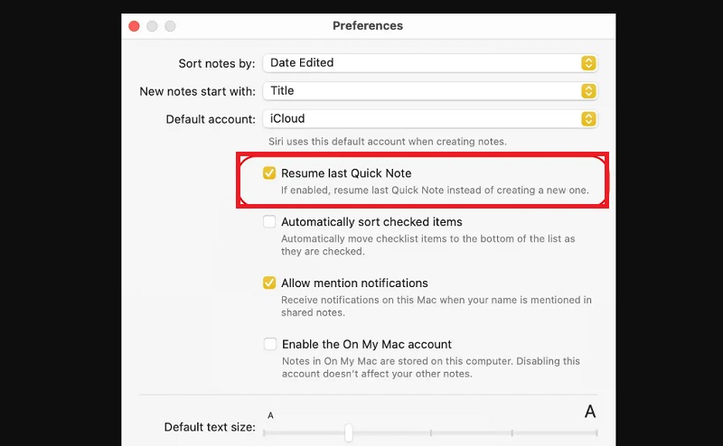The width and height of the screenshot is (723, 446).
Task: Click the Preferences window title
Action: (368, 26)
